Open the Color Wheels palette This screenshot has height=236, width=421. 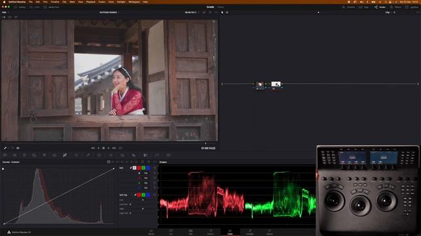coord(24,155)
